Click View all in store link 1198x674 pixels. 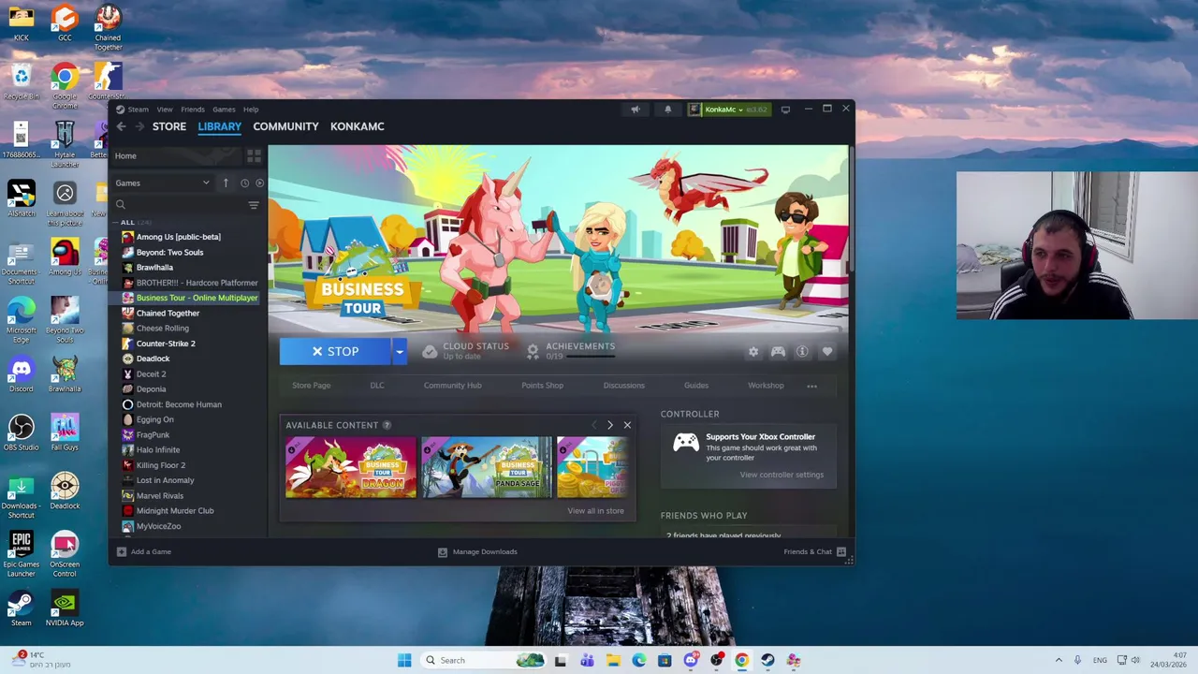coord(595,511)
